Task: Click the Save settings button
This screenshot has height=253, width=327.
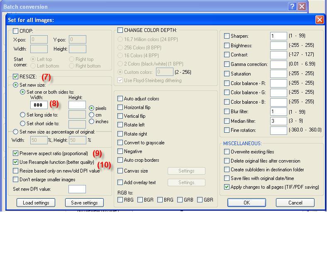Action: tap(84, 203)
